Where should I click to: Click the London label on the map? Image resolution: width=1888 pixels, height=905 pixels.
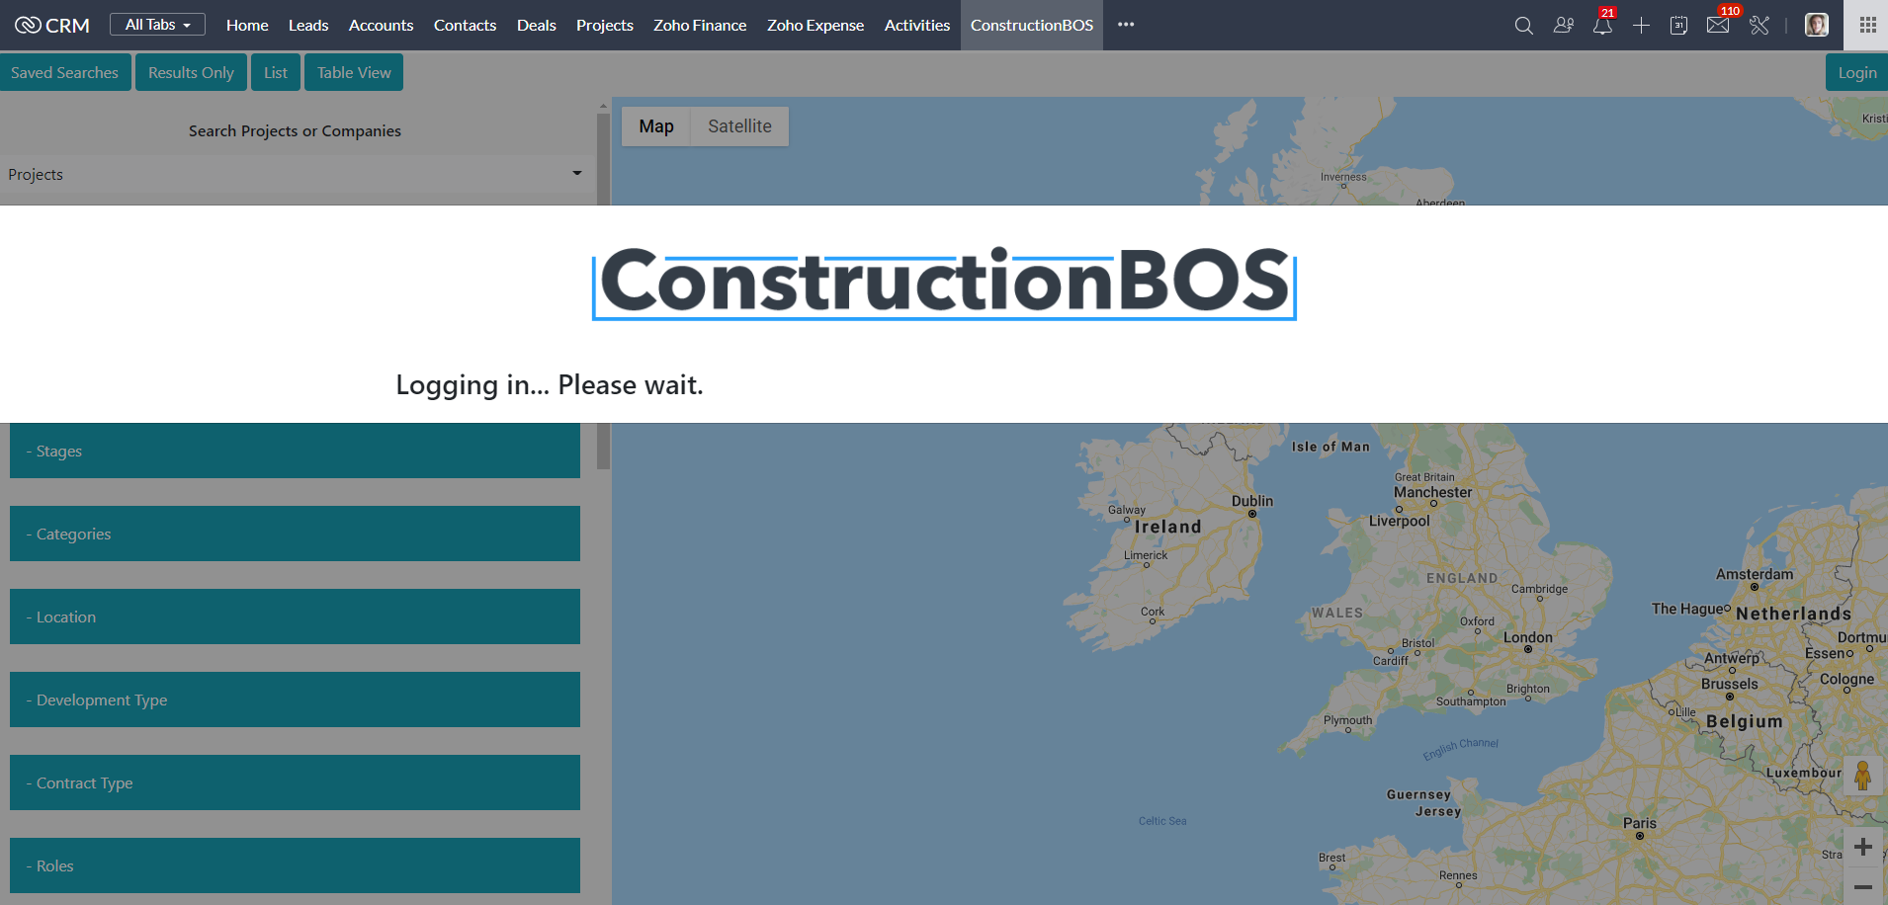click(x=1528, y=637)
